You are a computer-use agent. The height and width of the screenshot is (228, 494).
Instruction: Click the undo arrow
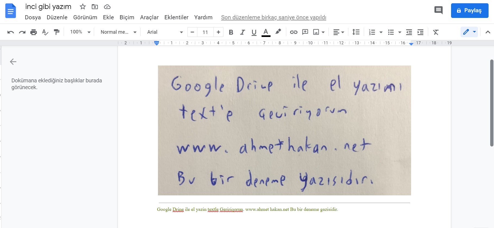11,32
